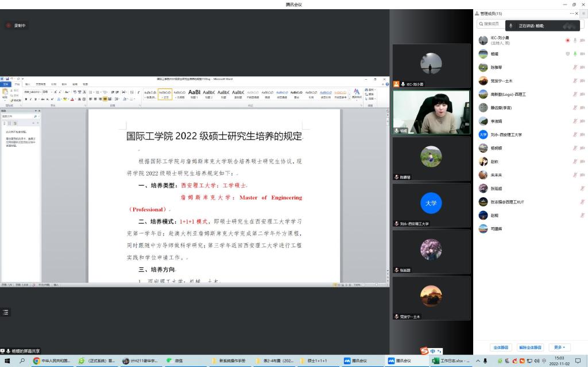Switch to 工作日志.xlsx Excel taskbar item
588x367 pixels.
click(x=451, y=361)
